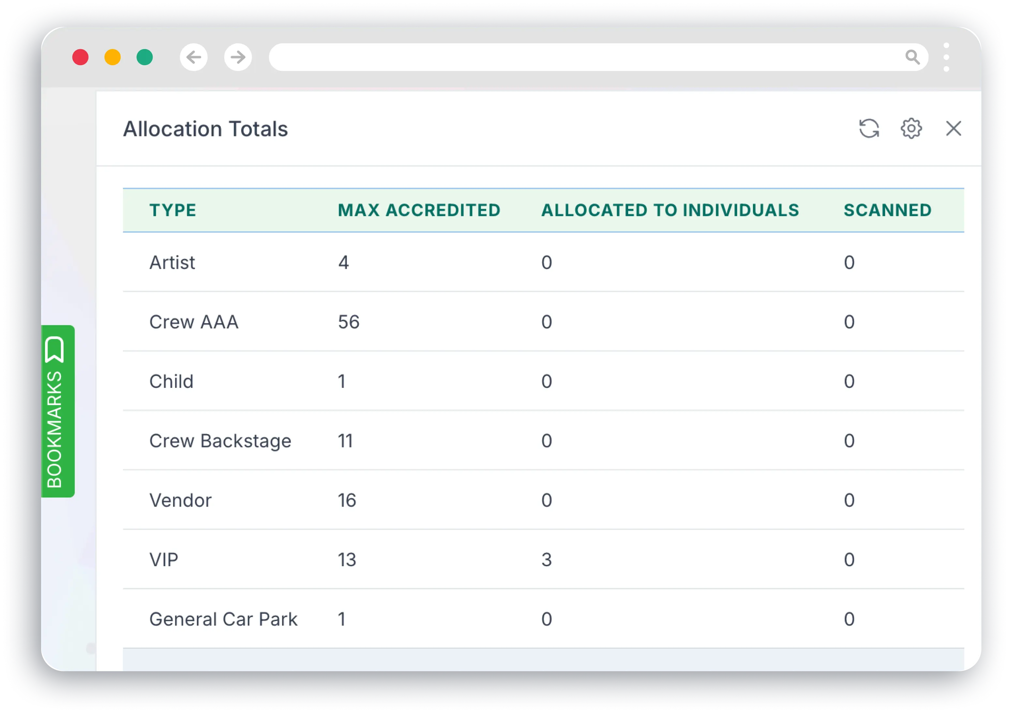Click the browser search magnifier icon

[913, 57]
